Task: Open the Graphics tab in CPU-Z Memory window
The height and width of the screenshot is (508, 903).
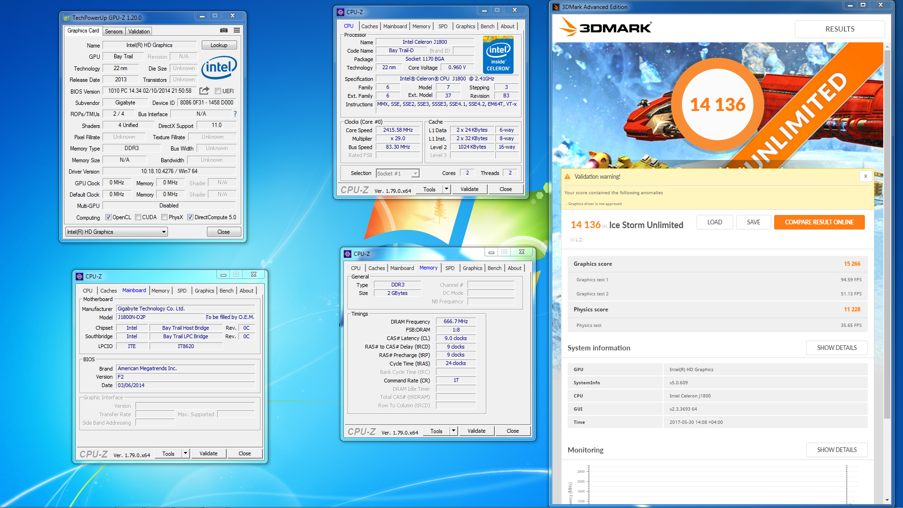Action: 472,268
